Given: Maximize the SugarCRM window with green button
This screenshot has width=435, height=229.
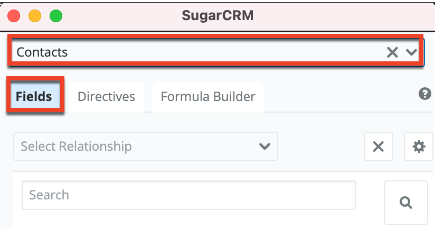Looking at the screenshot, I should tap(55, 16).
